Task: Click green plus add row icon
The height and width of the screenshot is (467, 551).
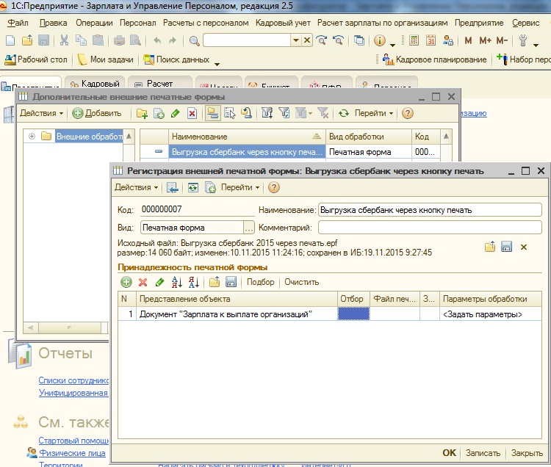Action: tap(126, 282)
